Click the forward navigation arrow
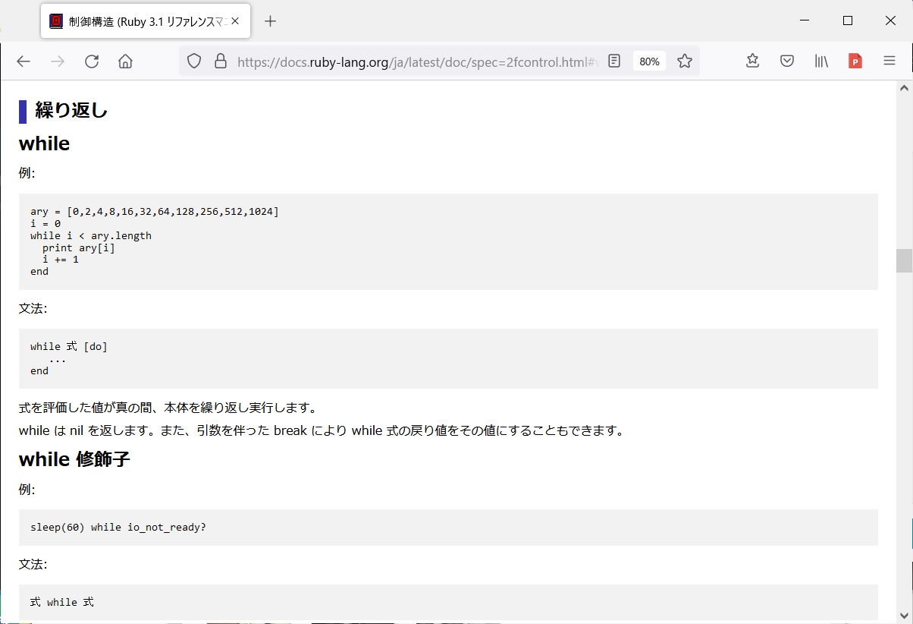This screenshot has width=913, height=624. coord(58,61)
